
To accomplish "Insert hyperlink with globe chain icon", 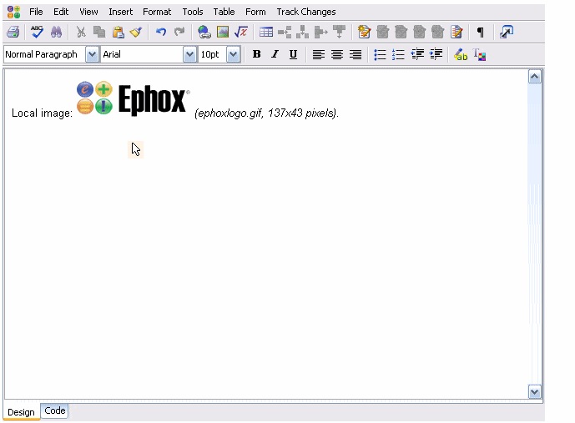I will click(x=204, y=32).
